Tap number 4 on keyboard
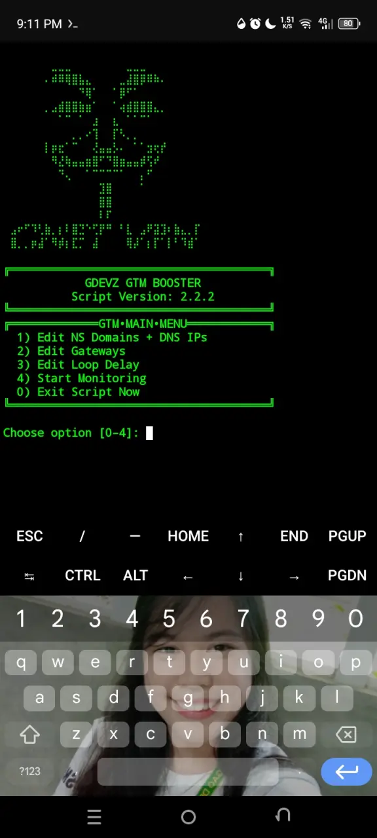This screenshot has width=377, height=838. tap(132, 619)
